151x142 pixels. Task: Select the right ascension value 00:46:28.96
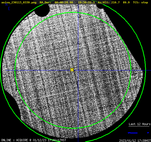coord(64,2)
